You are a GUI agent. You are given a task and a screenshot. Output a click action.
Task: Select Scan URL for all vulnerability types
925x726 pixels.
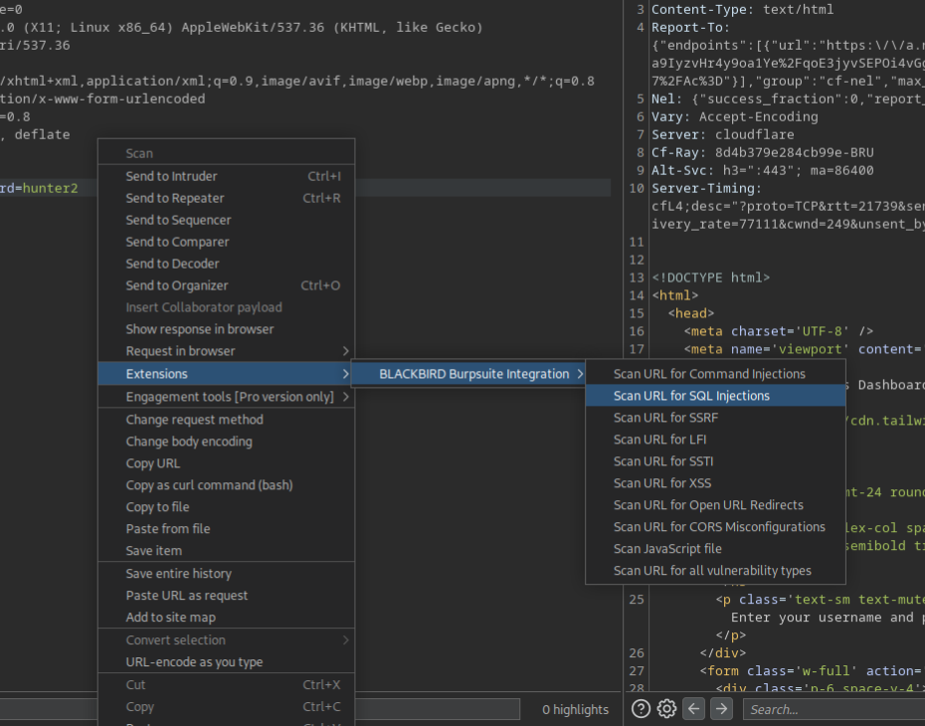(x=712, y=571)
